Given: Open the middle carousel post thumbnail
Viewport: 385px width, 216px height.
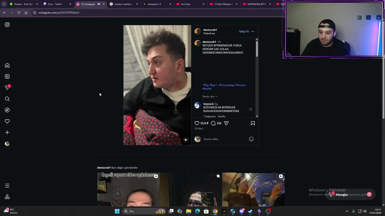Looking at the screenshot, I should point(191,190).
